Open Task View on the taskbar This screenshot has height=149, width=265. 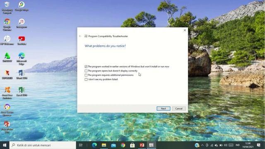point(81,145)
